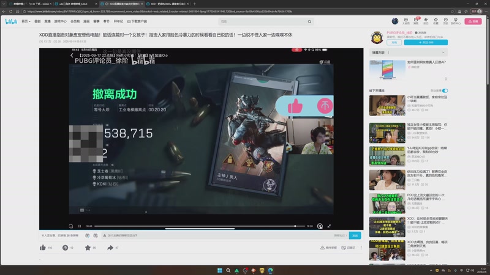This screenshot has width=490, height=275.
Task: Click the progress bar playhead dot
Action: [295, 226]
